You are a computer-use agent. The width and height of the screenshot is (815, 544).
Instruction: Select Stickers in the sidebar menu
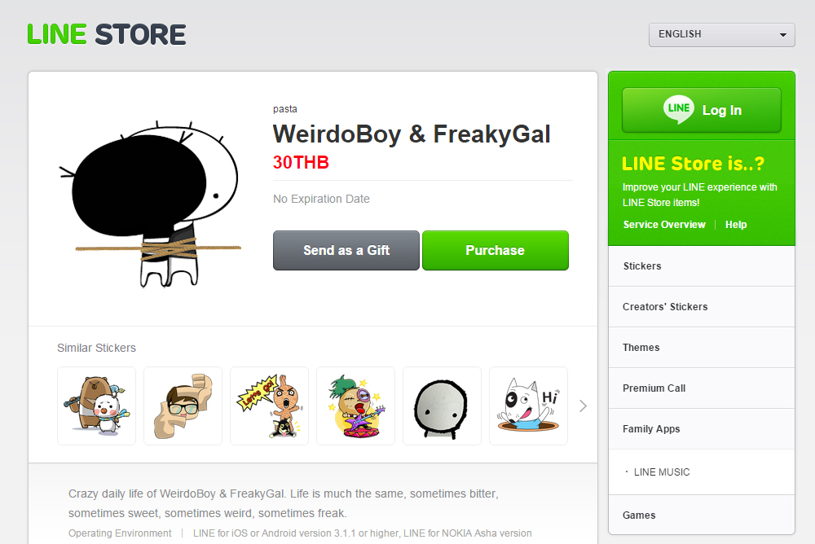[x=701, y=266]
